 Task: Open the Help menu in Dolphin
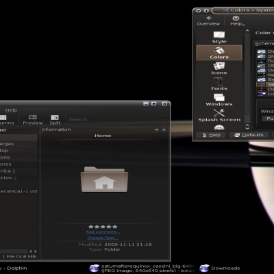[x=11, y=110]
